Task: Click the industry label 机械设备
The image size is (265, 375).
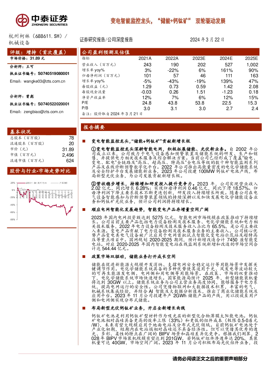Action: click(19, 43)
